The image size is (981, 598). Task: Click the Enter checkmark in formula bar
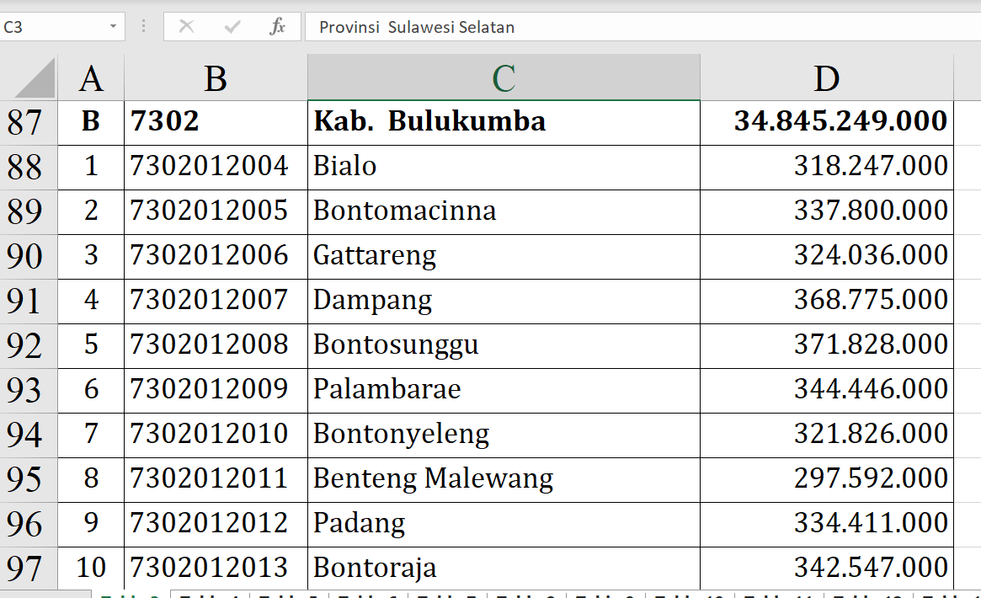pos(232,27)
